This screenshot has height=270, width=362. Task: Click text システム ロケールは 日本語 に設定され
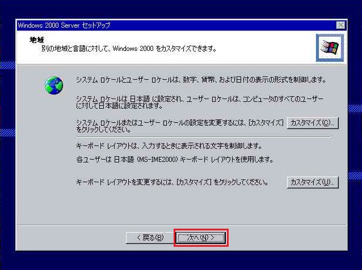(x=200, y=102)
